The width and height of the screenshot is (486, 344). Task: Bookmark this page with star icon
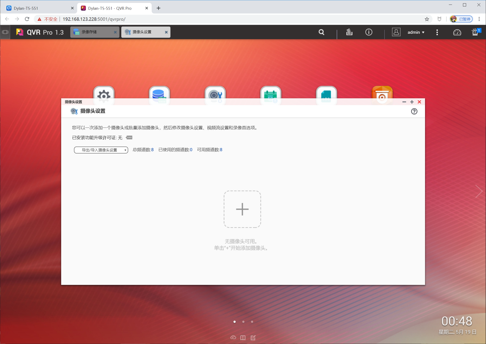(x=427, y=19)
